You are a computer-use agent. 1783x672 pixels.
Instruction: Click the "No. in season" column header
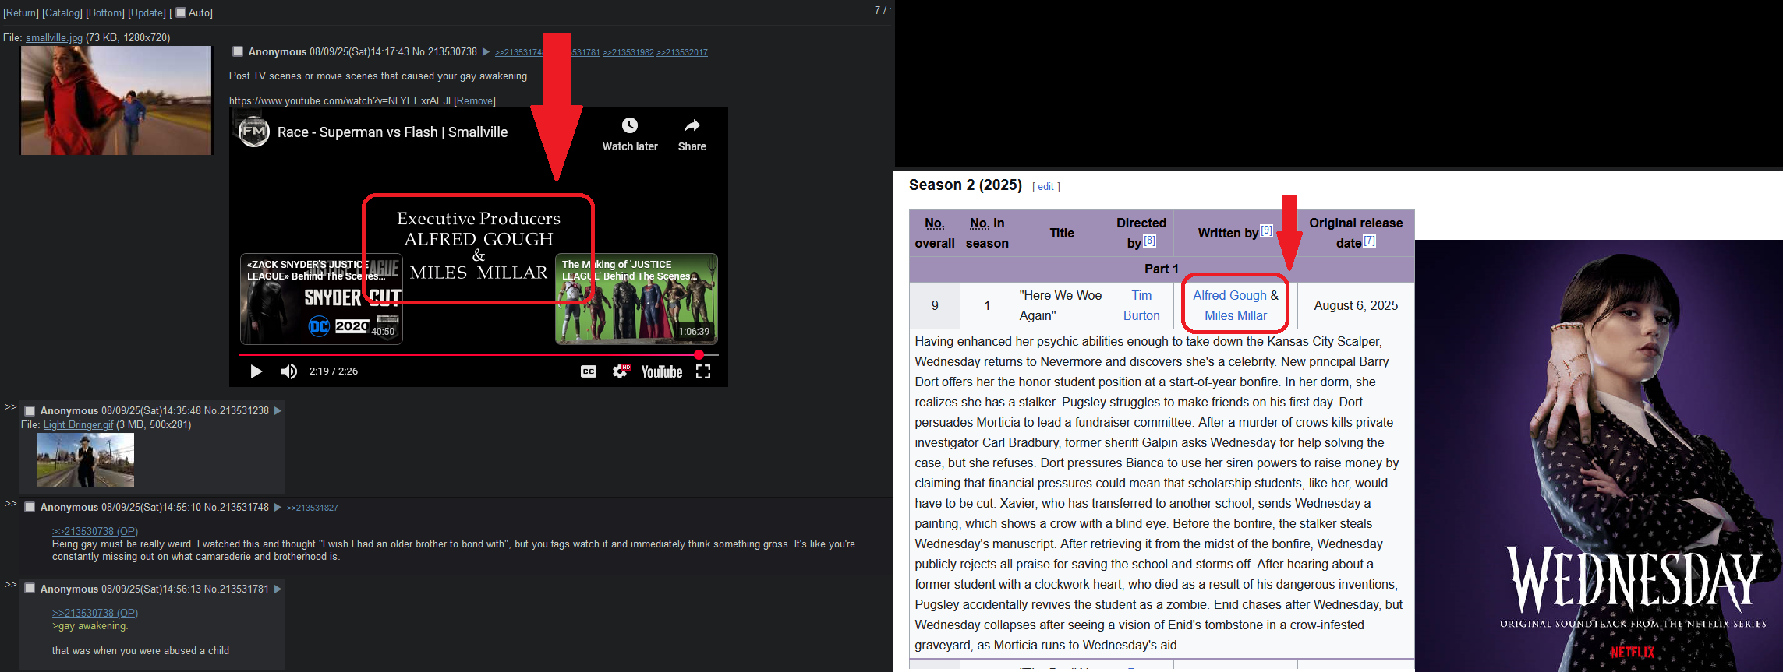(987, 233)
